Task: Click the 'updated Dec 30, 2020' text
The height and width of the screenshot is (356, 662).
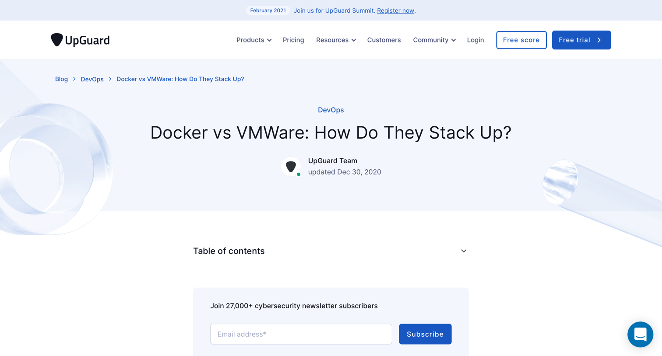Action: pos(345,172)
